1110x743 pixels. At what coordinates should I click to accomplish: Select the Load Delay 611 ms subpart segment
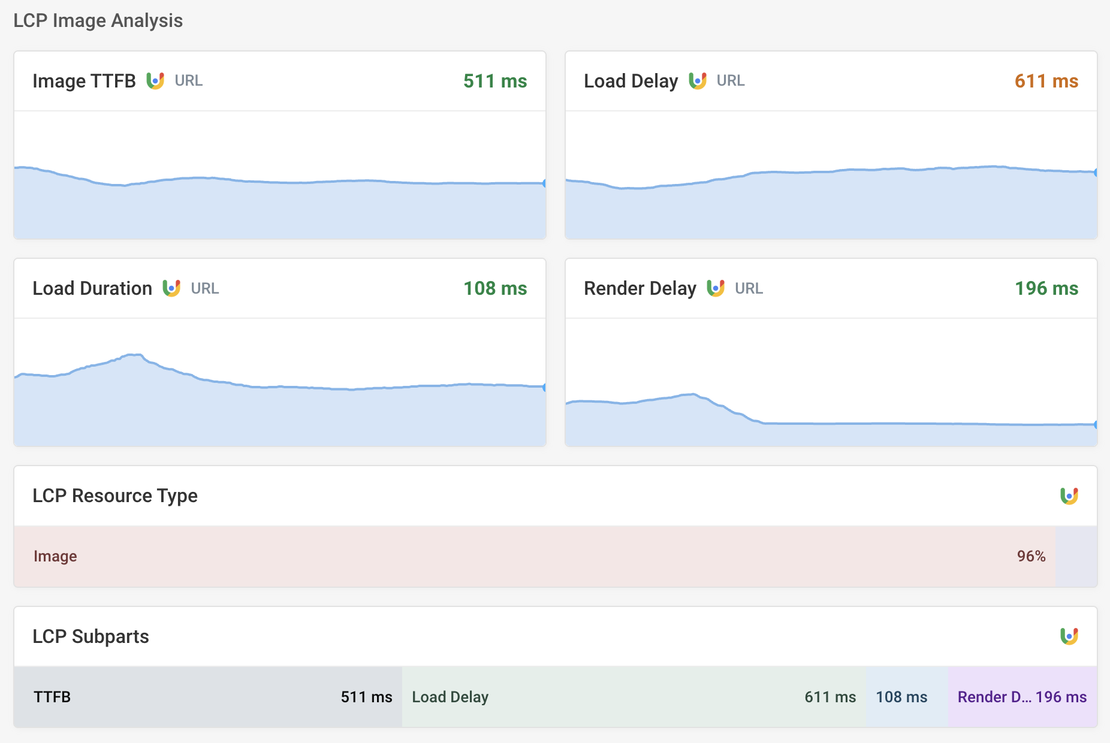[x=634, y=697]
